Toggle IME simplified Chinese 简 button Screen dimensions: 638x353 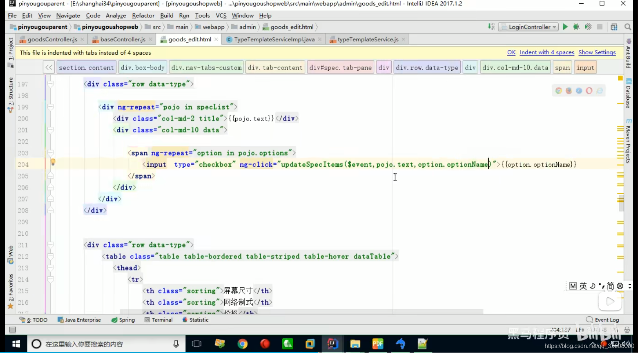tap(610, 286)
